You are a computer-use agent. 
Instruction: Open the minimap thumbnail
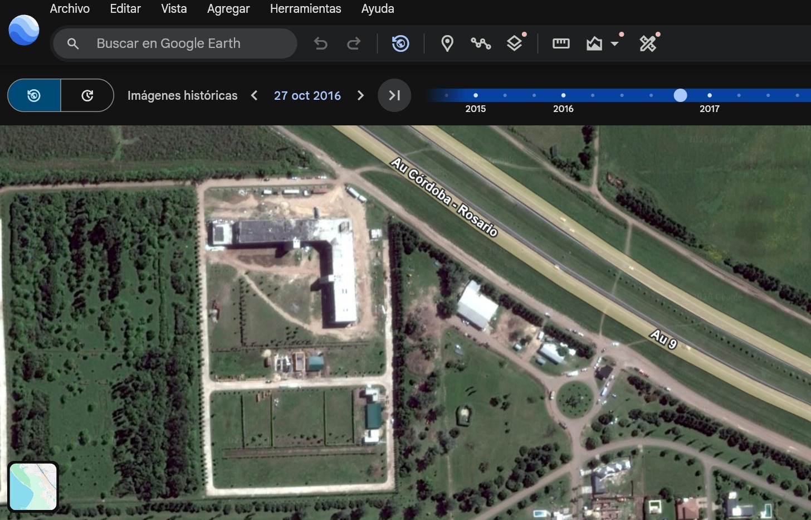point(33,487)
